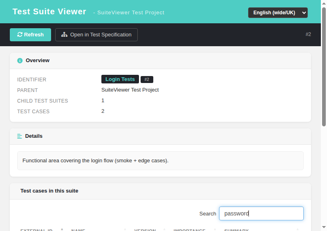The width and height of the screenshot is (327, 231).
Task: Open the English (wide/UK) language dropdown
Action: pos(278,13)
